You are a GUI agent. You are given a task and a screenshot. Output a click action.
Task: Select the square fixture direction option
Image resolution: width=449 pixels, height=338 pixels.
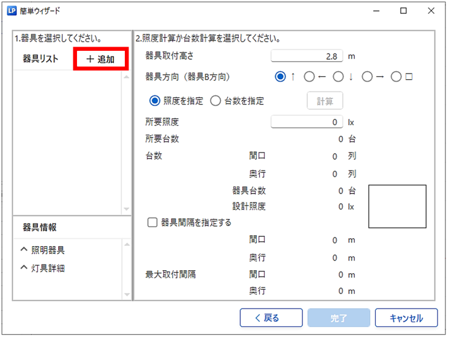pyautogui.click(x=396, y=77)
